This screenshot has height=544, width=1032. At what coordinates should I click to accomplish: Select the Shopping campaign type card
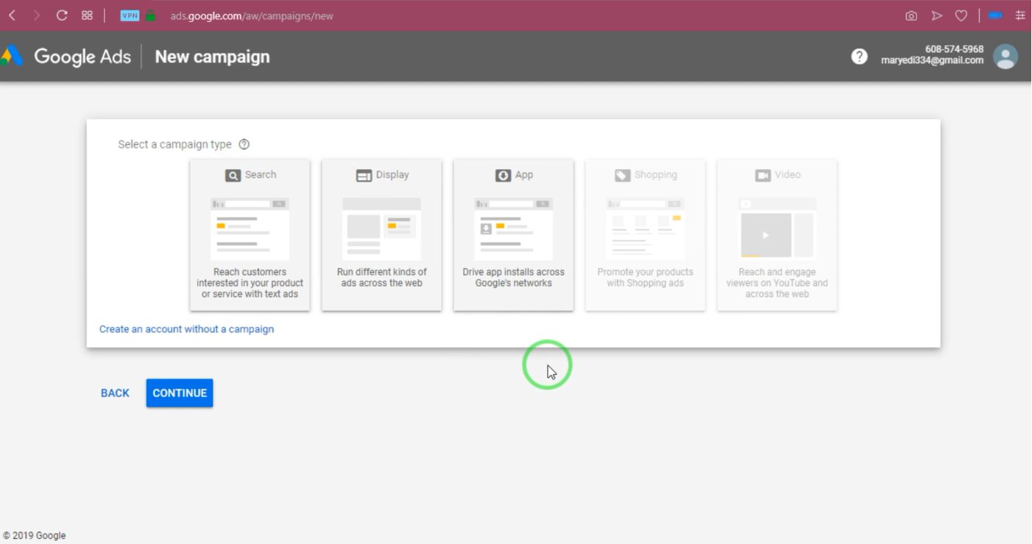645,235
